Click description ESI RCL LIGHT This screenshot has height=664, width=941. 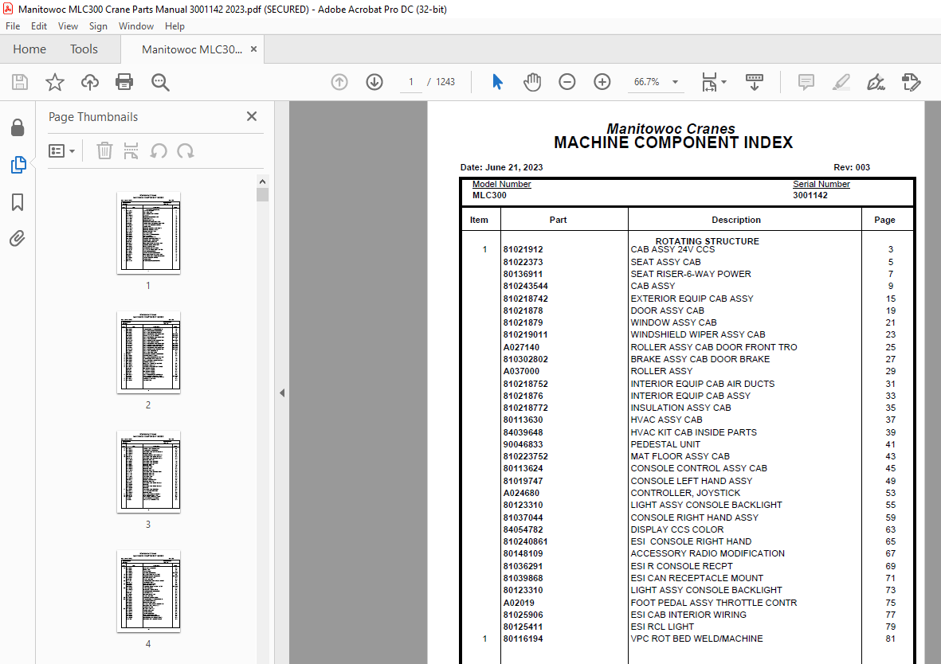pos(662,627)
